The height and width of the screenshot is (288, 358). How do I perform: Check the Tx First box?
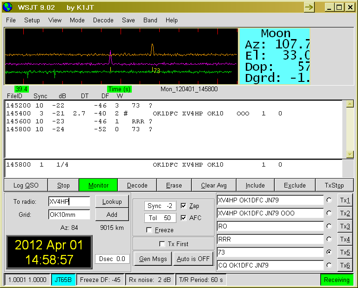[x=162, y=244]
